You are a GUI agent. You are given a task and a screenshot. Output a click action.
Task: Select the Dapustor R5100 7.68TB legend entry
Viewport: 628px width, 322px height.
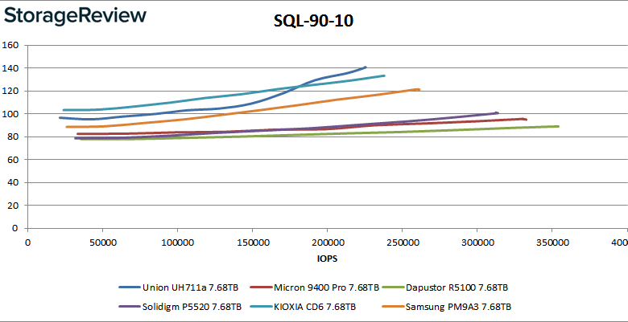[445, 287]
